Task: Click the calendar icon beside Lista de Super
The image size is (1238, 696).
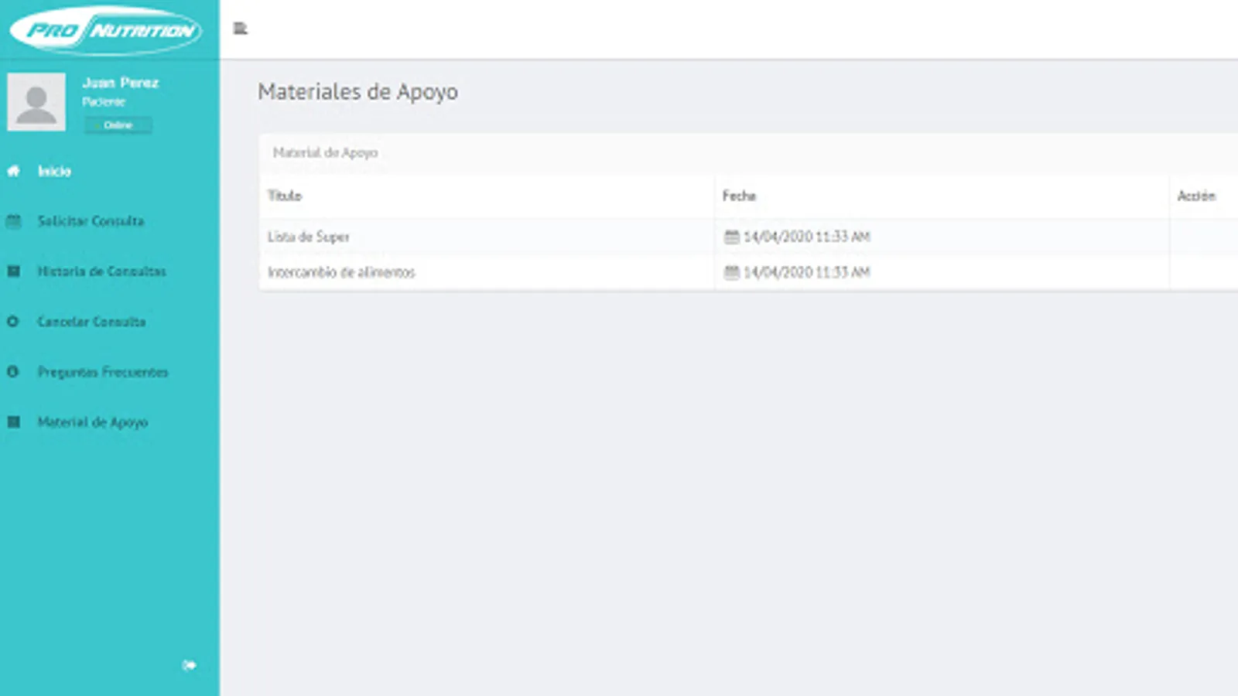Action: [732, 237]
